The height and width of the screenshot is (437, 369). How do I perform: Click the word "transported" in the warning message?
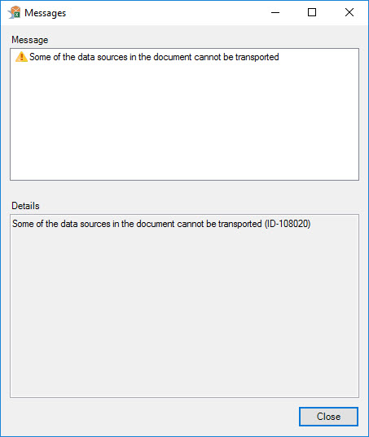pos(257,57)
